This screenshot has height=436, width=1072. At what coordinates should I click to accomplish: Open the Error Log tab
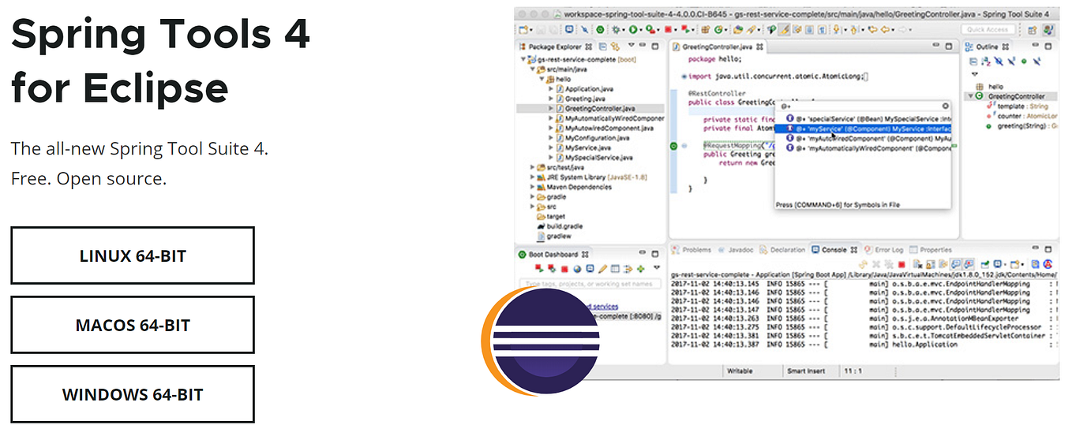pyautogui.click(x=883, y=250)
